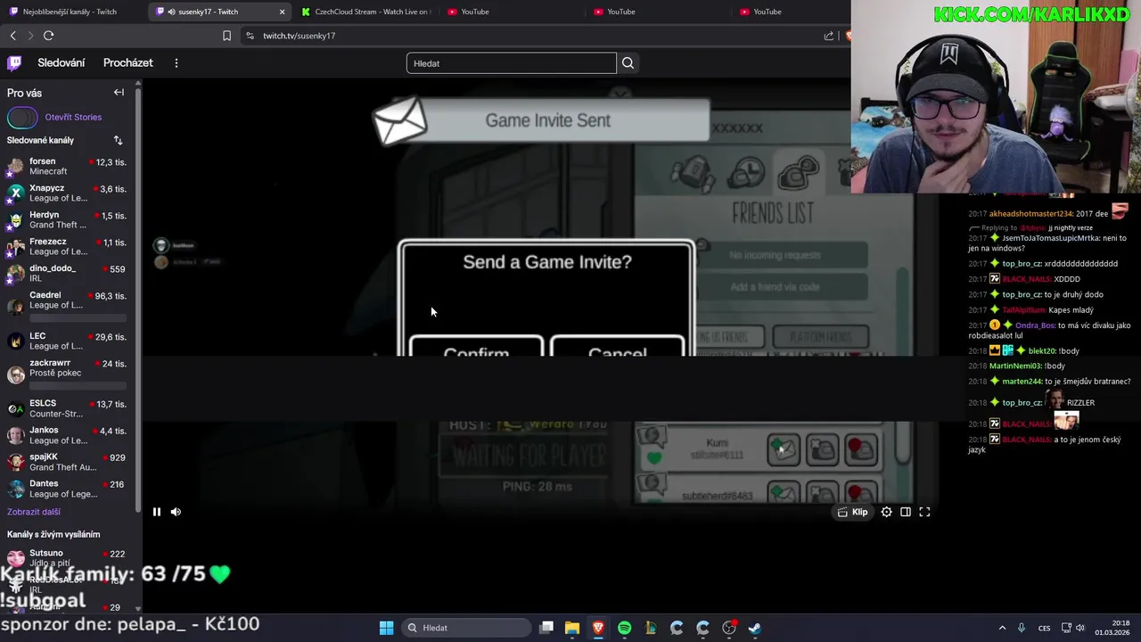Image resolution: width=1141 pixels, height=642 pixels.
Task: Open dino_dodo_ channel in sidebar
Action: coord(68,273)
